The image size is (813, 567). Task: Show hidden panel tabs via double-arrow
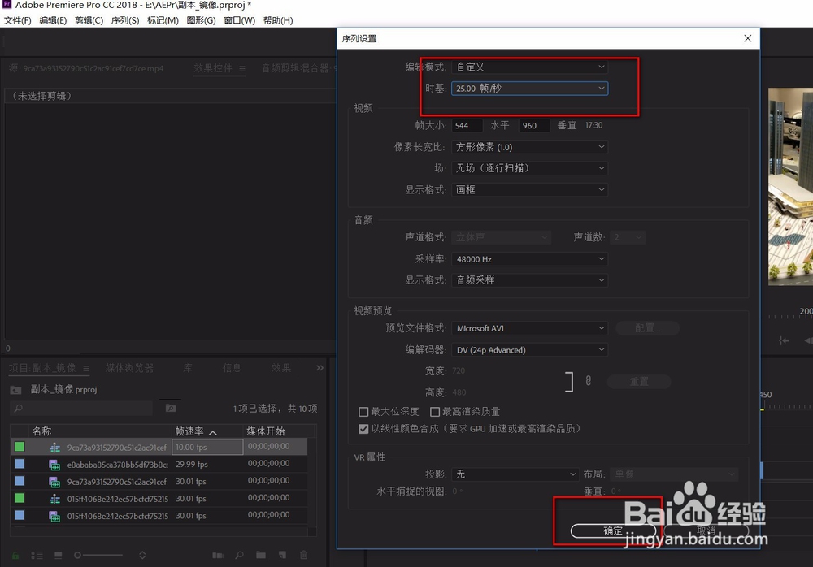point(320,368)
